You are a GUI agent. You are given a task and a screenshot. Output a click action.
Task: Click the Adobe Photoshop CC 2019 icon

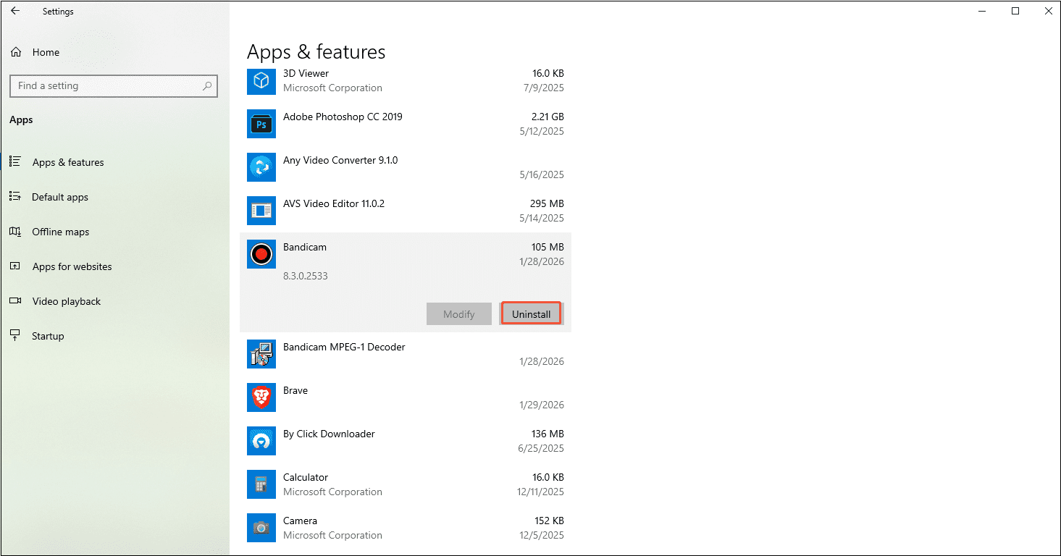pos(261,124)
